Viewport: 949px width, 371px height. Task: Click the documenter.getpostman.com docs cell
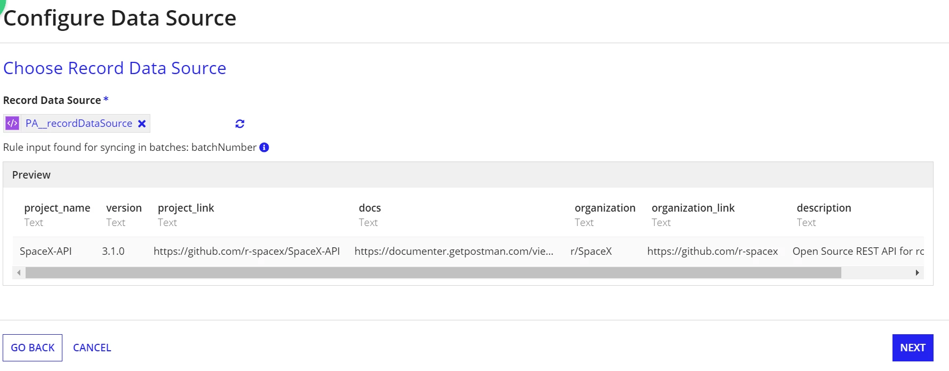coord(454,251)
